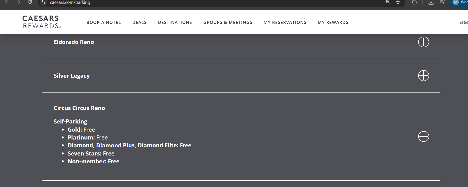
Task: Open the Deals menu item
Action: point(140,22)
